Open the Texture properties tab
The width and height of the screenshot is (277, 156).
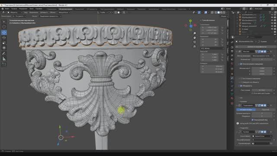pyautogui.click(x=232, y=103)
